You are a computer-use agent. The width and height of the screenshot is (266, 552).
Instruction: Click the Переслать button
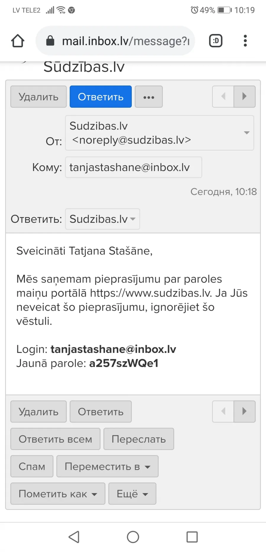pos(139,439)
